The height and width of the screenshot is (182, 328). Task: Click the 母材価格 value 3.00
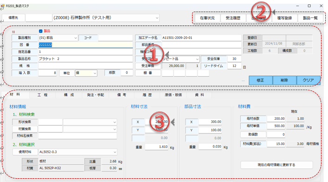coord(296,144)
